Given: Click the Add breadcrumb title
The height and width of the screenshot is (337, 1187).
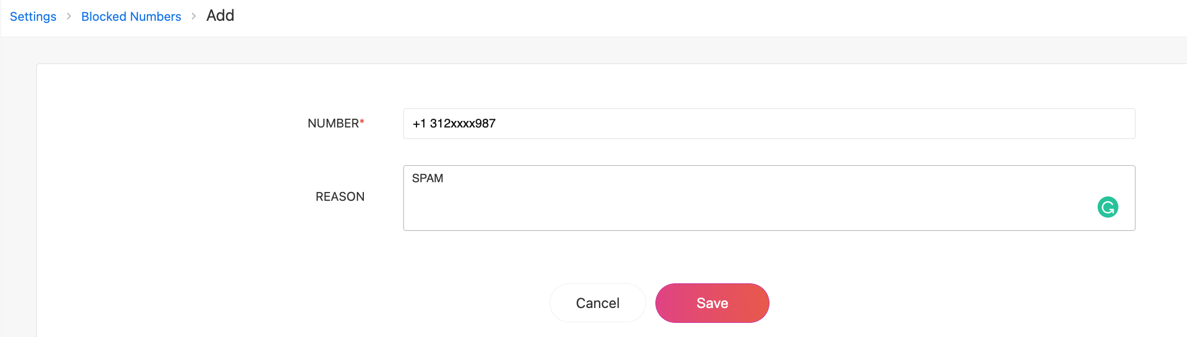Looking at the screenshot, I should coord(220,16).
